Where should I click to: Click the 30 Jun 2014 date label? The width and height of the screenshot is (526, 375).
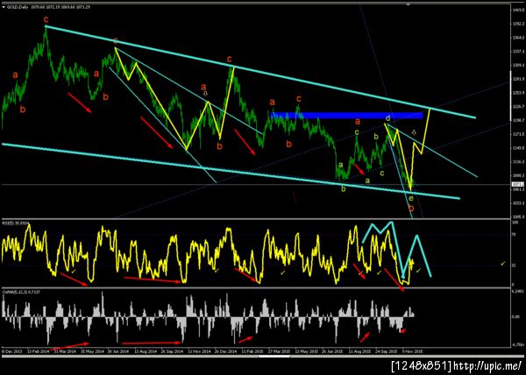click(118, 351)
